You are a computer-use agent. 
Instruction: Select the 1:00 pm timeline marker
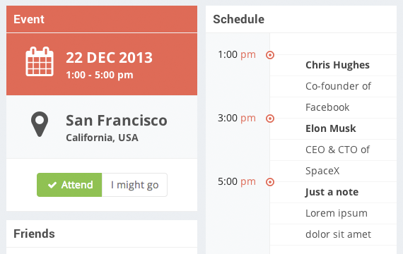[270, 55]
